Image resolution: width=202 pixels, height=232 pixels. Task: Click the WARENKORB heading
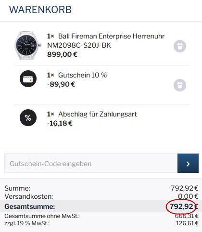[40, 10]
